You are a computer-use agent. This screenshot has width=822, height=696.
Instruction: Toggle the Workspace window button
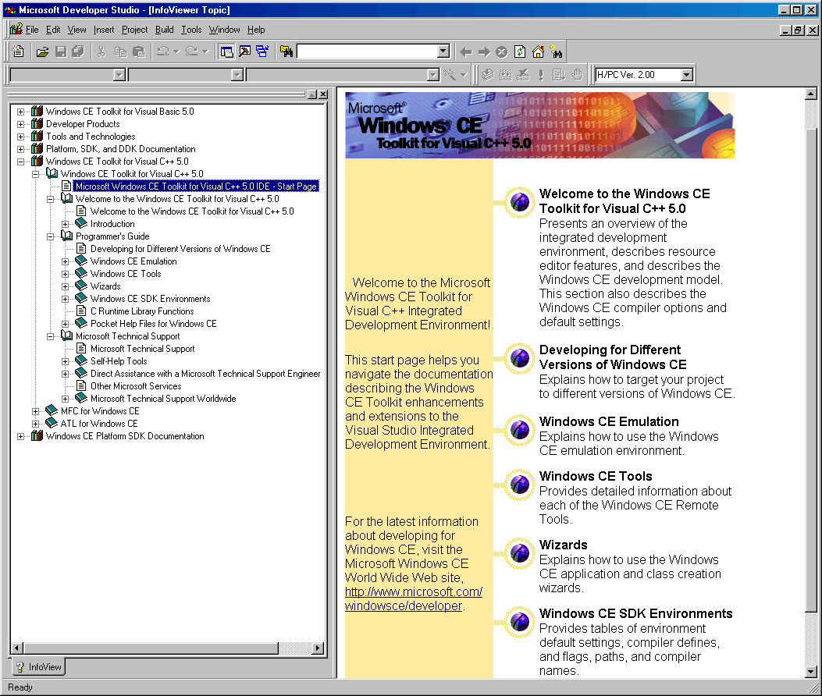point(226,51)
